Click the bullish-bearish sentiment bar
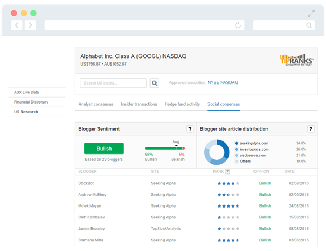Viewport: 326px width, 251px height. coord(165,149)
